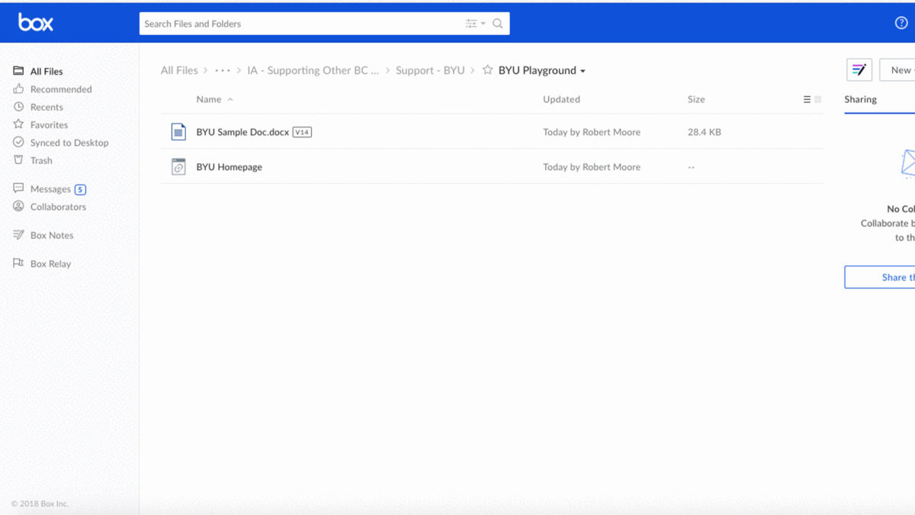The height and width of the screenshot is (515, 915).
Task: Click Support - BYU breadcrumb
Action: click(430, 70)
